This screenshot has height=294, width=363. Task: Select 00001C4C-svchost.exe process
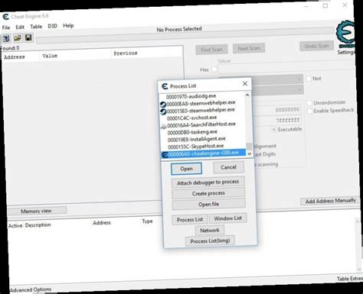click(x=191, y=118)
